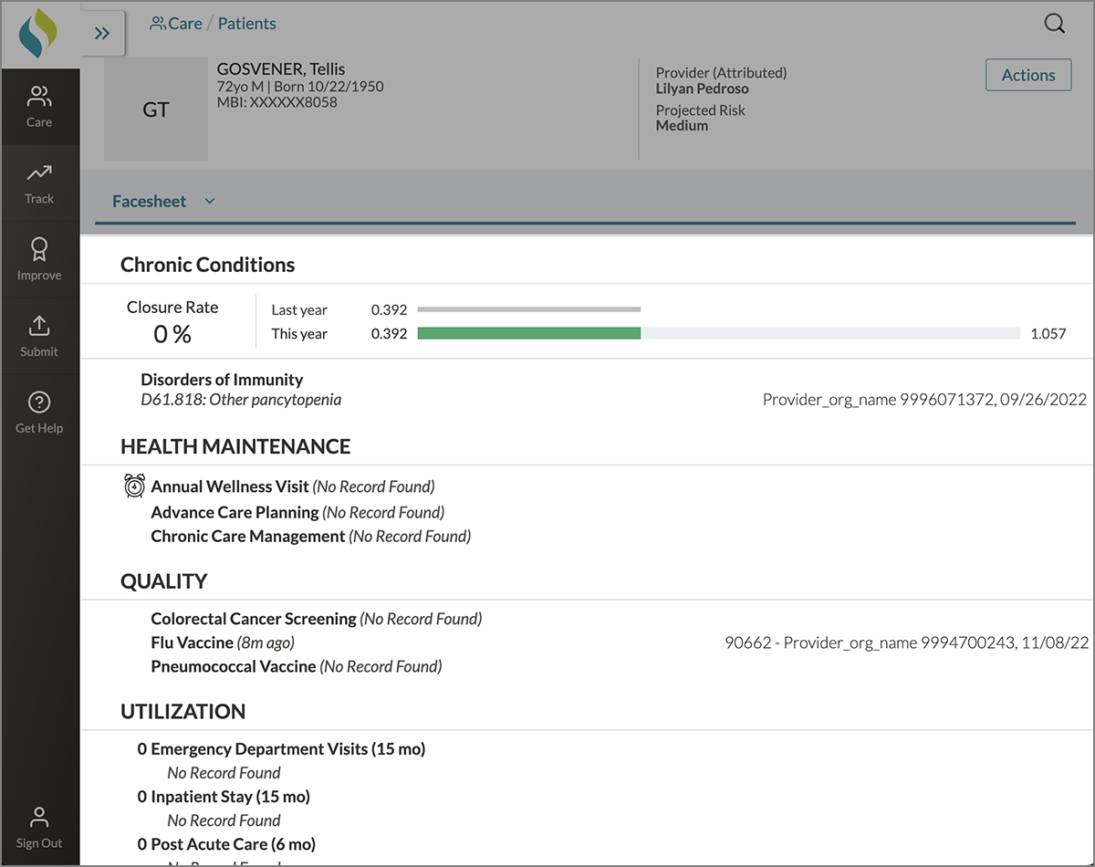The width and height of the screenshot is (1095, 867).
Task: Select the Colorectal Cancer Screening measure
Action: 254,619
